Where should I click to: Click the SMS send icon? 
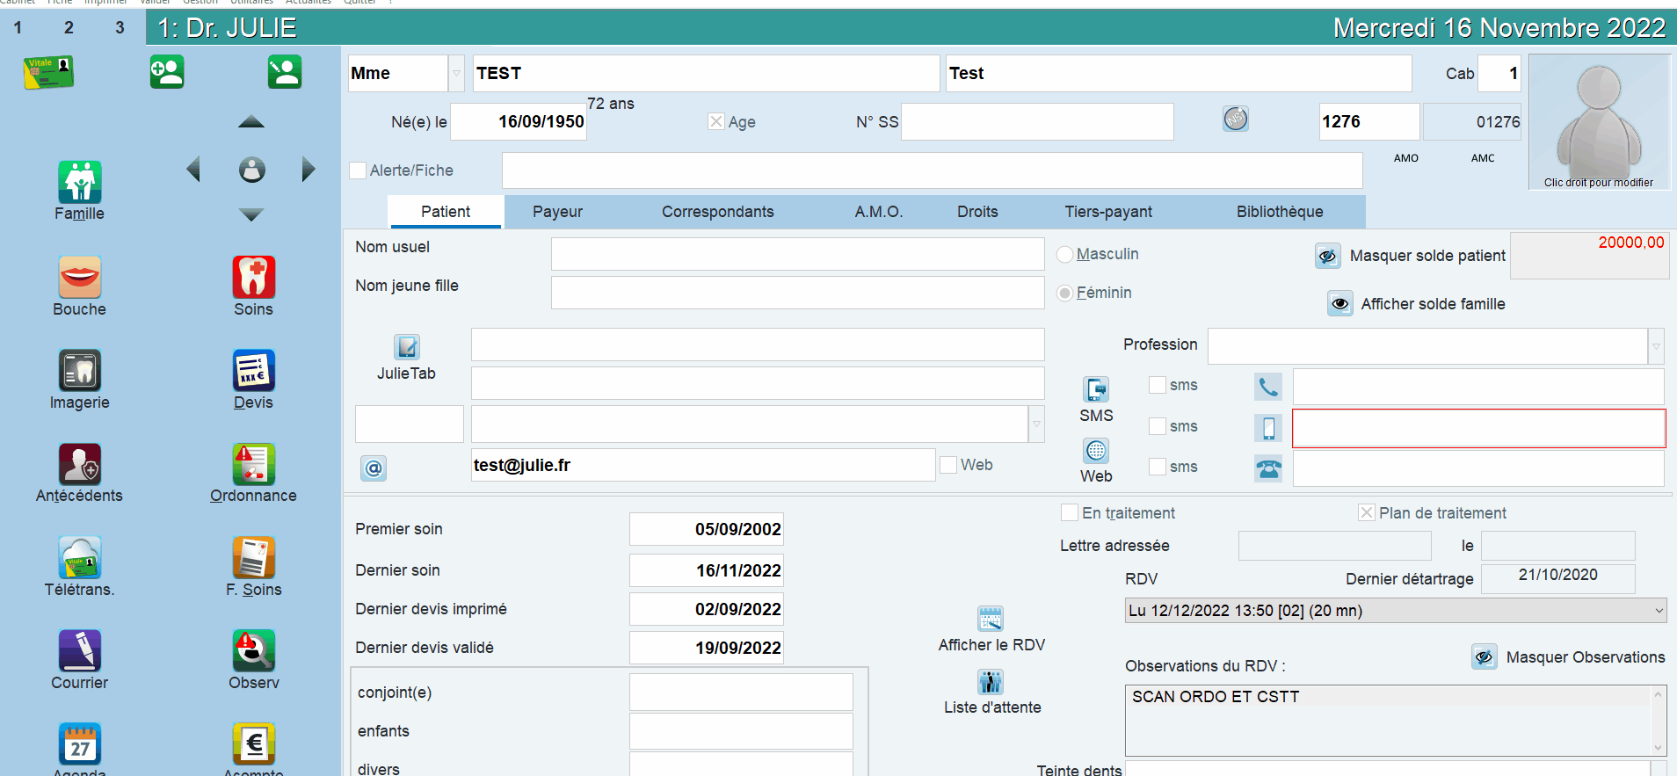click(x=1096, y=389)
